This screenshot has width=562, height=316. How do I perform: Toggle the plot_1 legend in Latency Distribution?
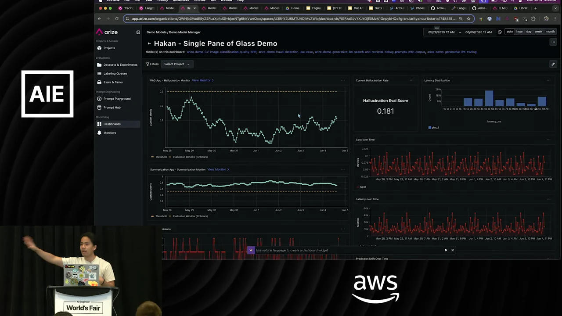pyautogui.click(x=434, y=127)
